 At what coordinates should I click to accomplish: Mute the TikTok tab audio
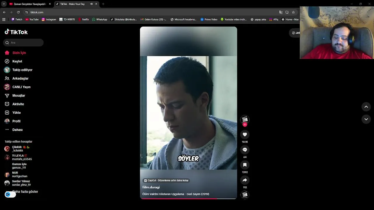[x=91, y=4]
